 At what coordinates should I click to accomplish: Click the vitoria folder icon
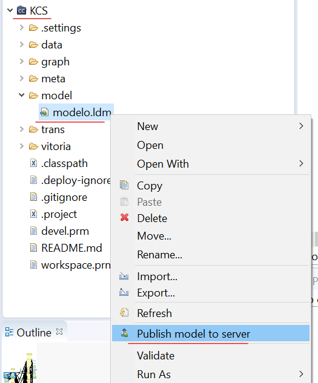[x=33, y=146]
